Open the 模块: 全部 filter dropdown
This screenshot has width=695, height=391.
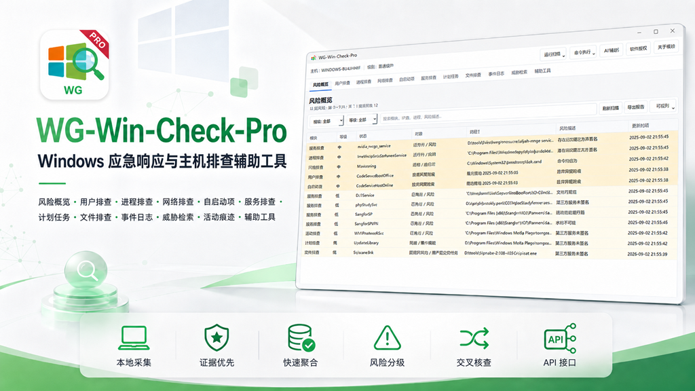pyautogui.click(x=326, y=121)
